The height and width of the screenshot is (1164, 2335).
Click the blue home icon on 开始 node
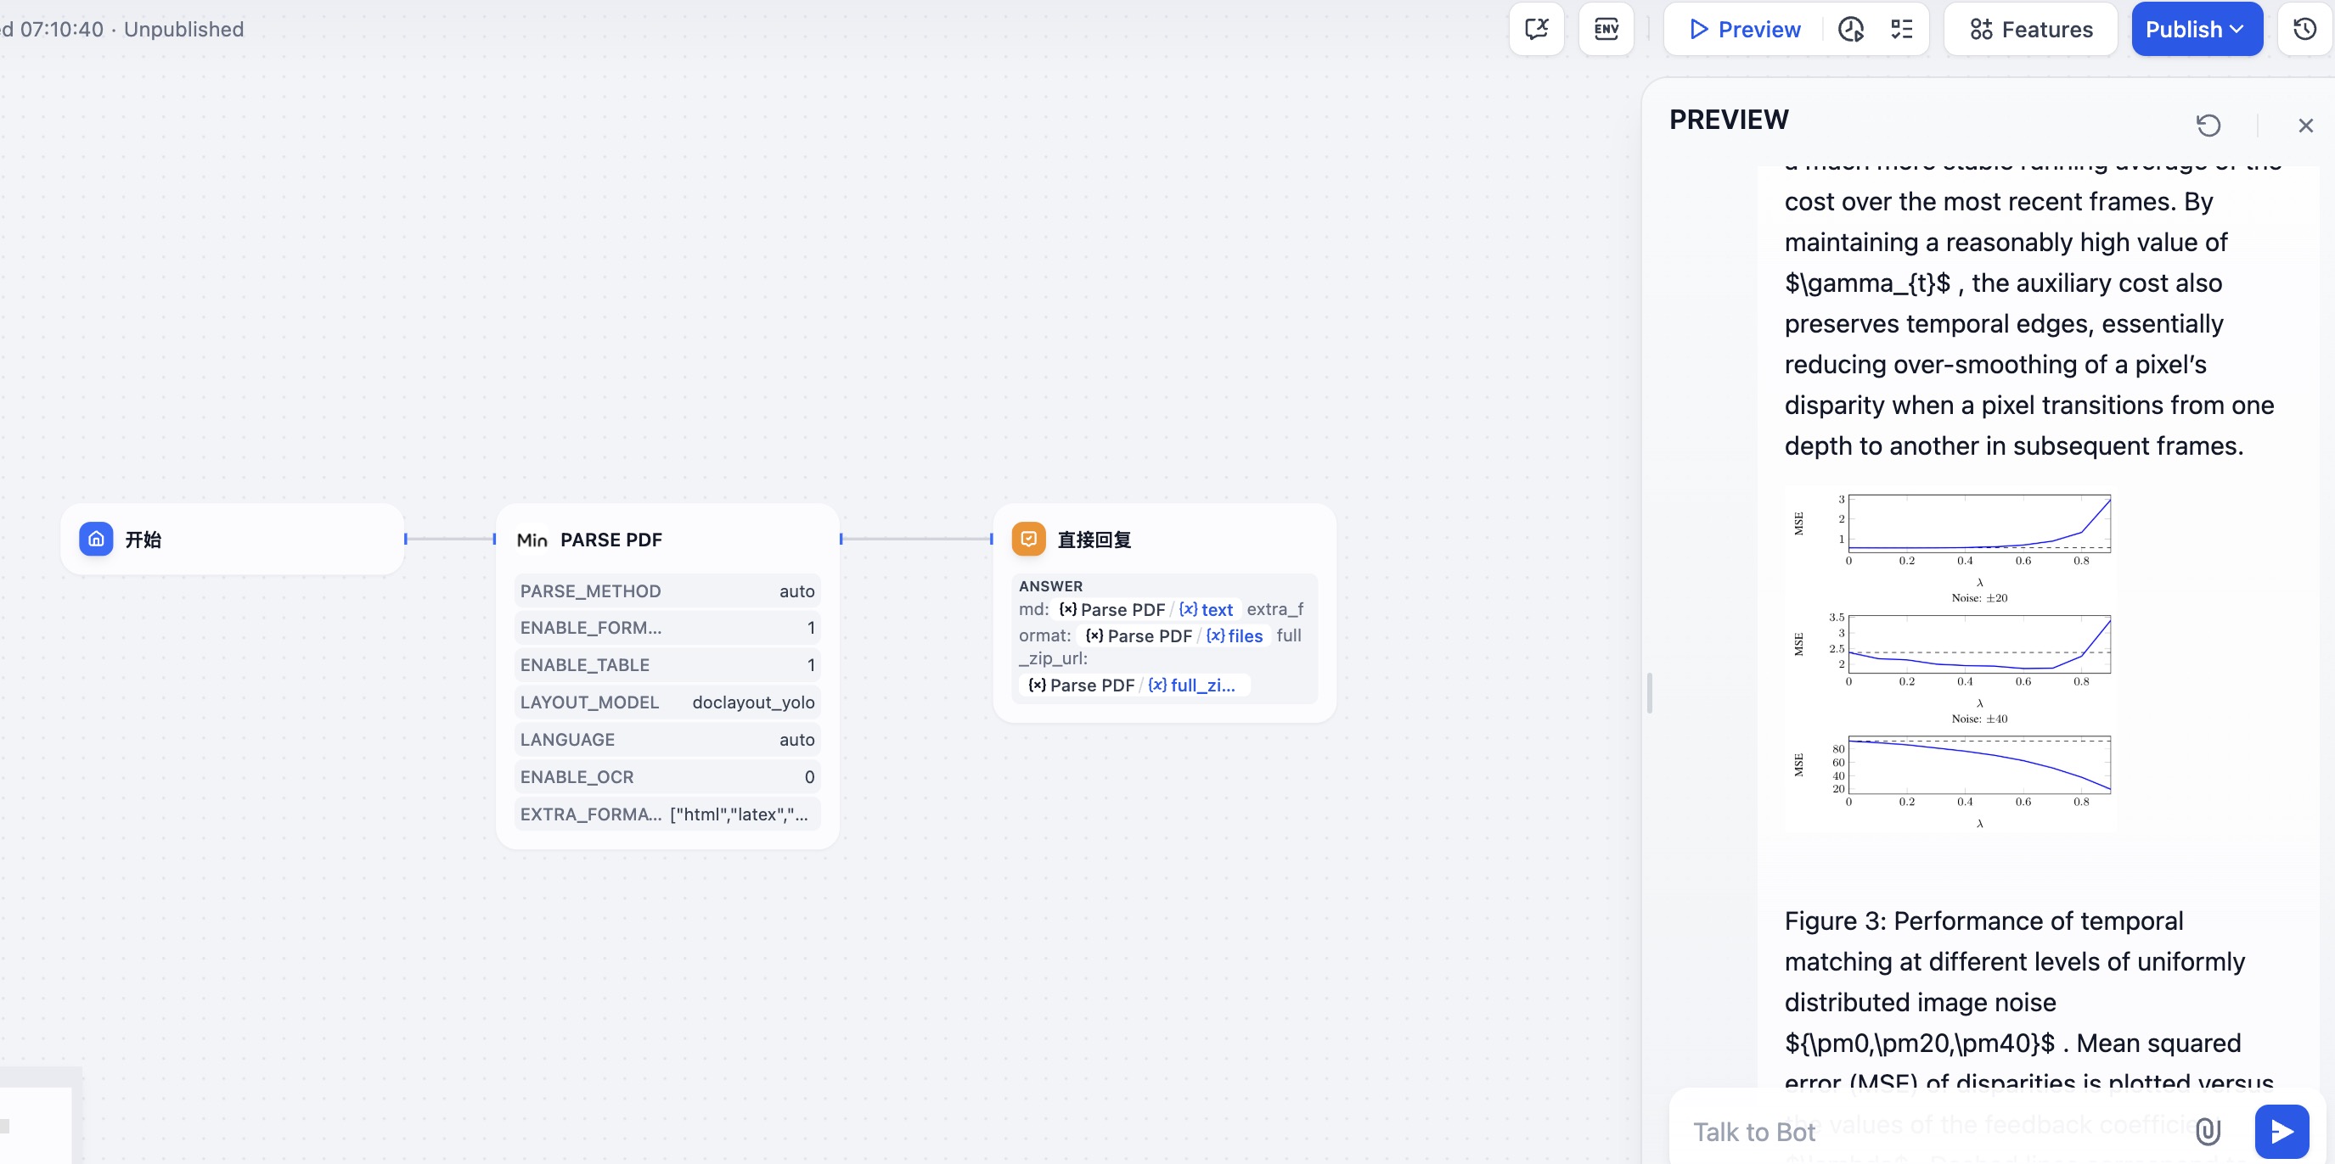click(96, 539)
